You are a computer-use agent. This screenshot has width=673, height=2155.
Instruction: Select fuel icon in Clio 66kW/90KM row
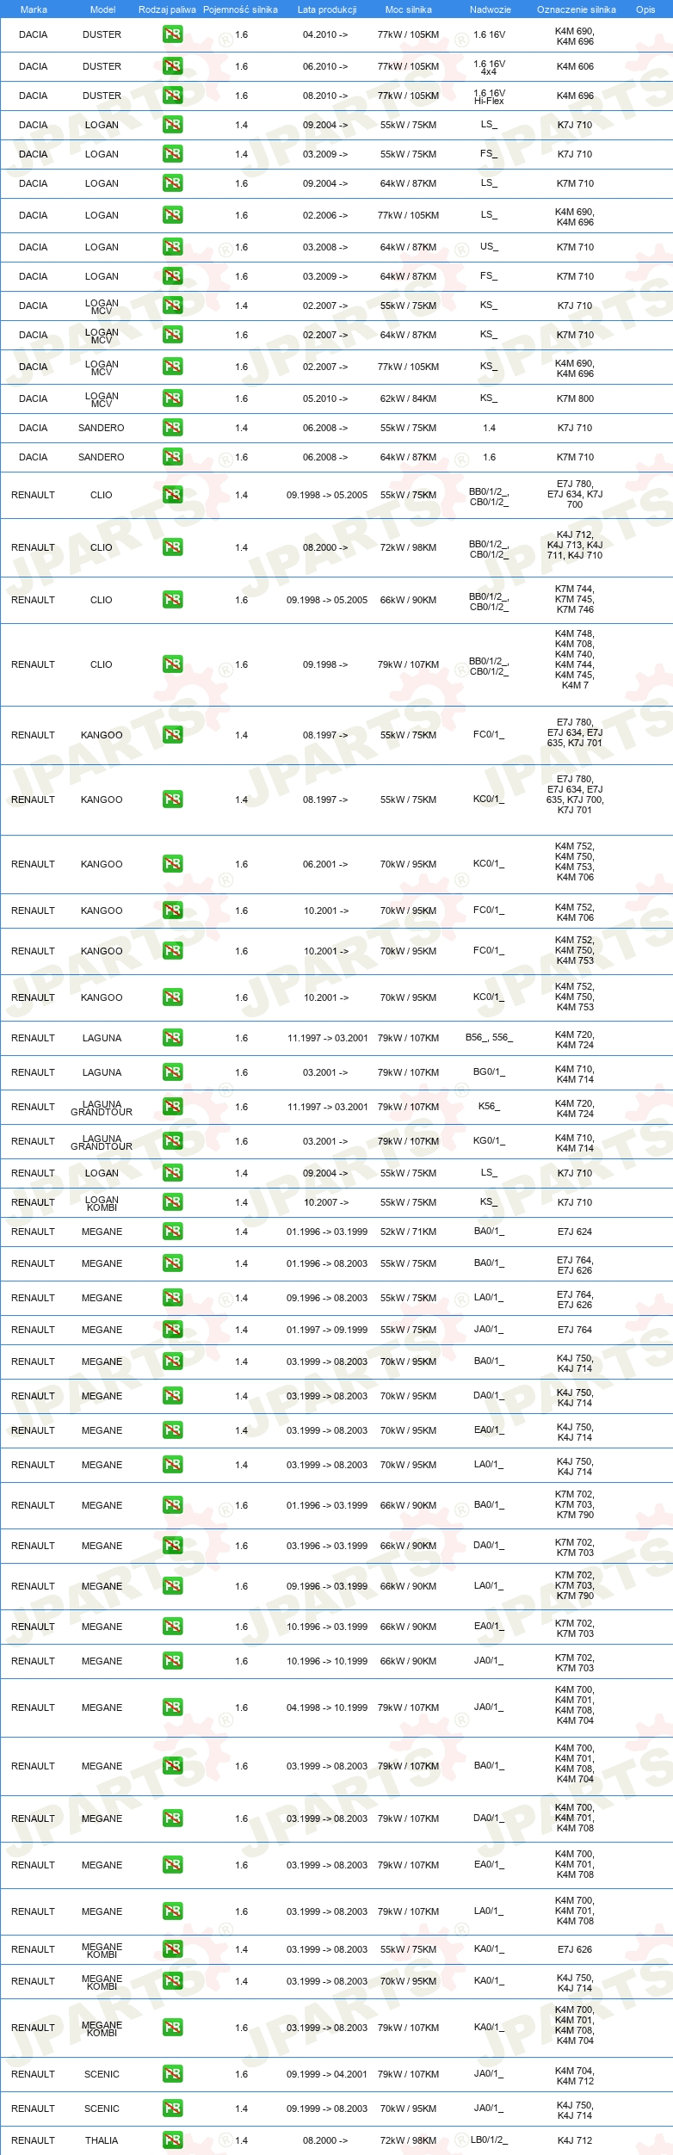[172, 600]
